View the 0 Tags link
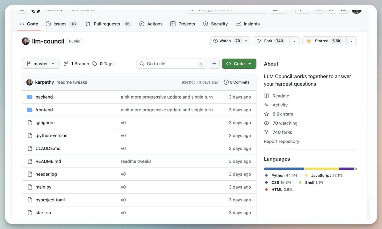Viewport: 382px width, 229px height. click(103, 64)
